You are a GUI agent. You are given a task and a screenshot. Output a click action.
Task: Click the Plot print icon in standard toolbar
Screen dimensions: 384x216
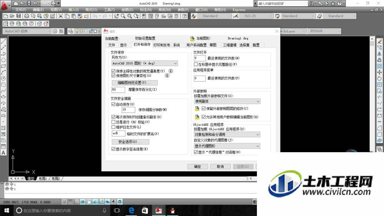point(26,16)
